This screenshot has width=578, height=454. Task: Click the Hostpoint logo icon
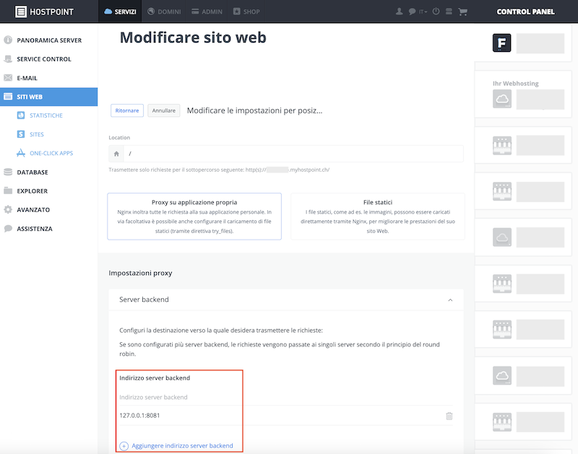21,12
